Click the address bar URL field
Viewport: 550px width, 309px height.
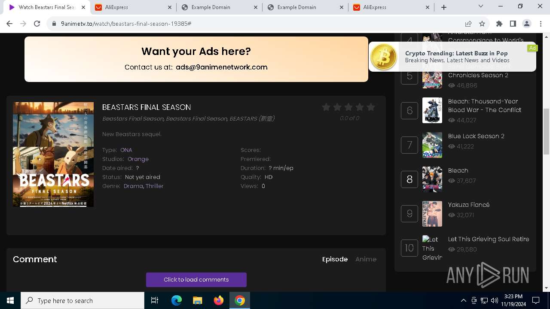(x=258, y=24)
